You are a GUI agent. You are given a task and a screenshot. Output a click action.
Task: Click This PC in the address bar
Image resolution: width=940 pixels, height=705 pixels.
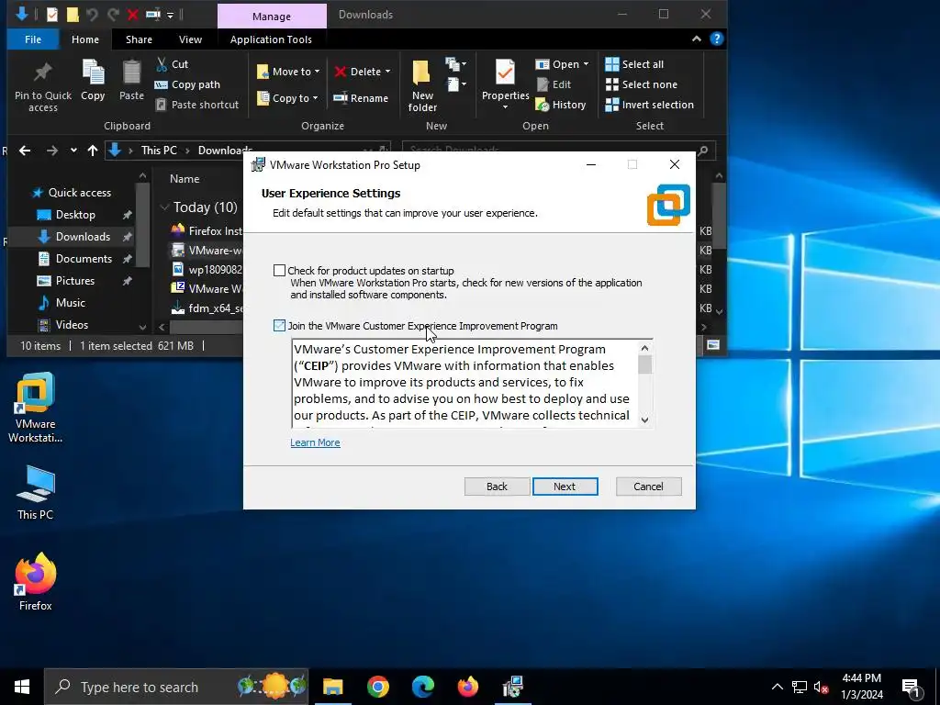click(x=159, y=151)
